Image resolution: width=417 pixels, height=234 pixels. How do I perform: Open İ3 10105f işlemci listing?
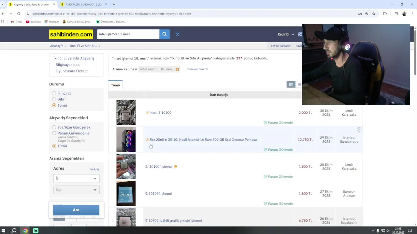(x=158, y=194)
